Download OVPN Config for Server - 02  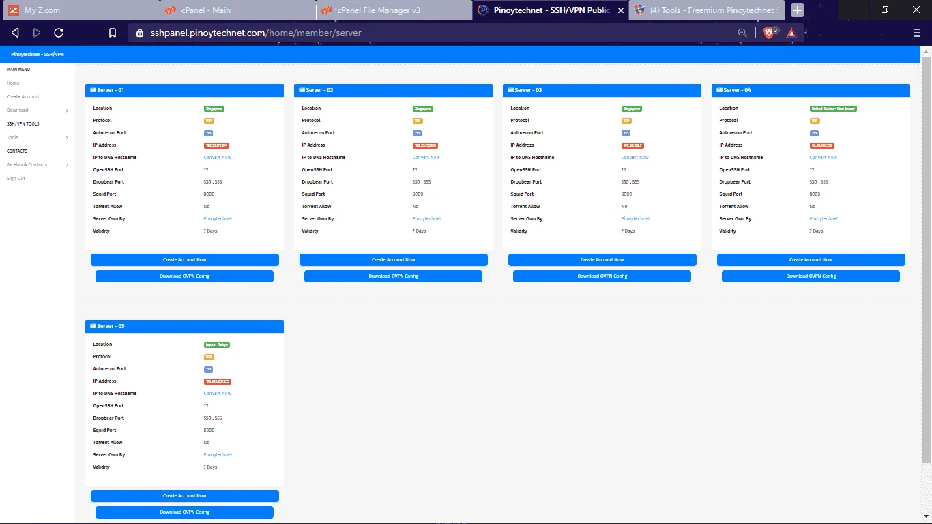393,276
